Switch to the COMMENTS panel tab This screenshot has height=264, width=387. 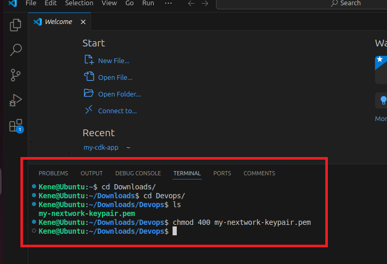coord(259,173)
